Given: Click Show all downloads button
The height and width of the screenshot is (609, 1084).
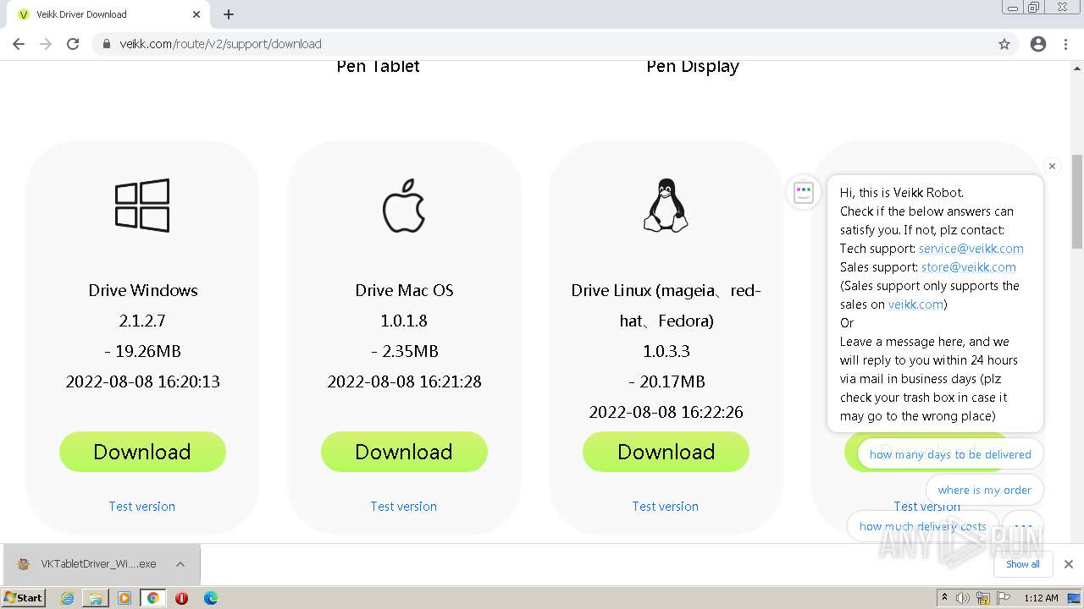Looking at the screenshot, I should pos(1023,564).
